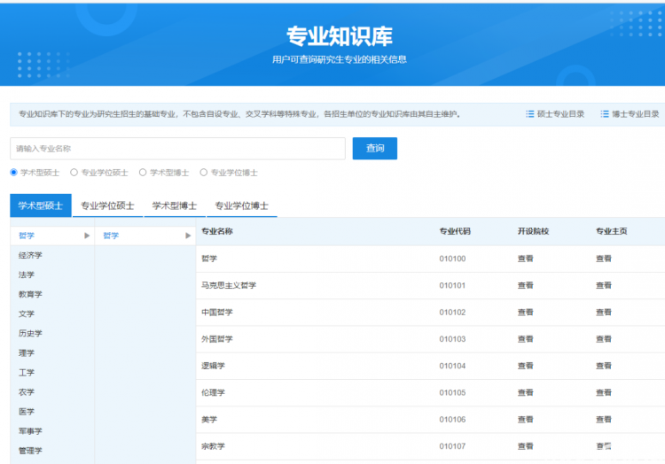View 开设院校 for 哲学 010100
Viewport: 665px width, 464px height.
tap(526, 259)
